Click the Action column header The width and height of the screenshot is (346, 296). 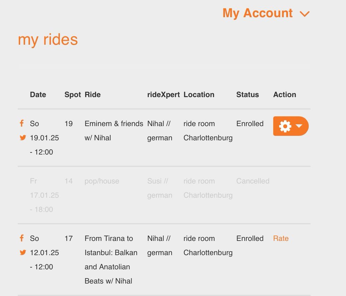(285, 95)
